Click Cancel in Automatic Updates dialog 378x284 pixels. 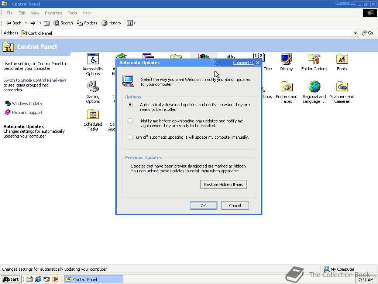click(235, 206)
